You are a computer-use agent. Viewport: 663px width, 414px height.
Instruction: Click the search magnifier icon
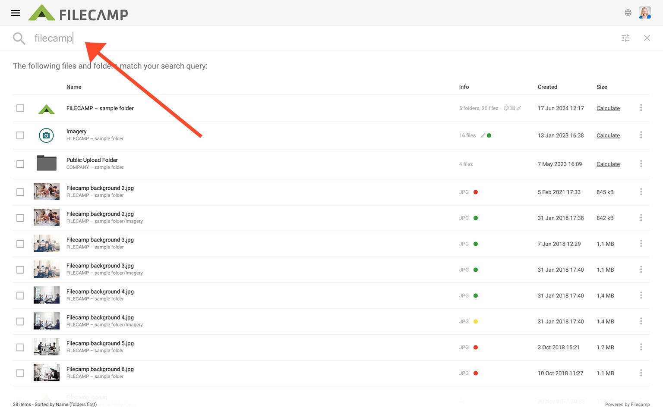click(x=19, y=38)
